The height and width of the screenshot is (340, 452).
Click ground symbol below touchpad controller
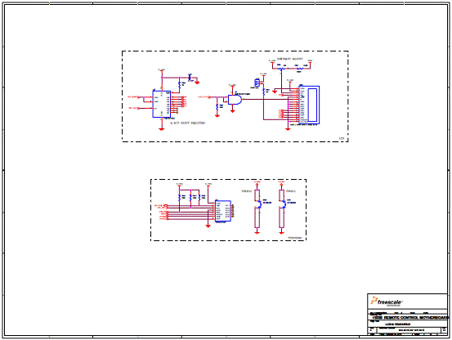coord(208,226)
